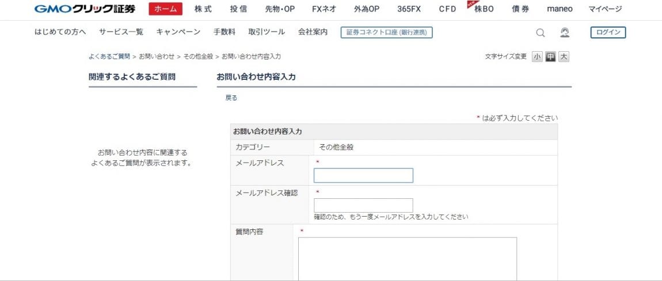
Task: Click the メールアドレス確認 input field
Action: point(363,205)
